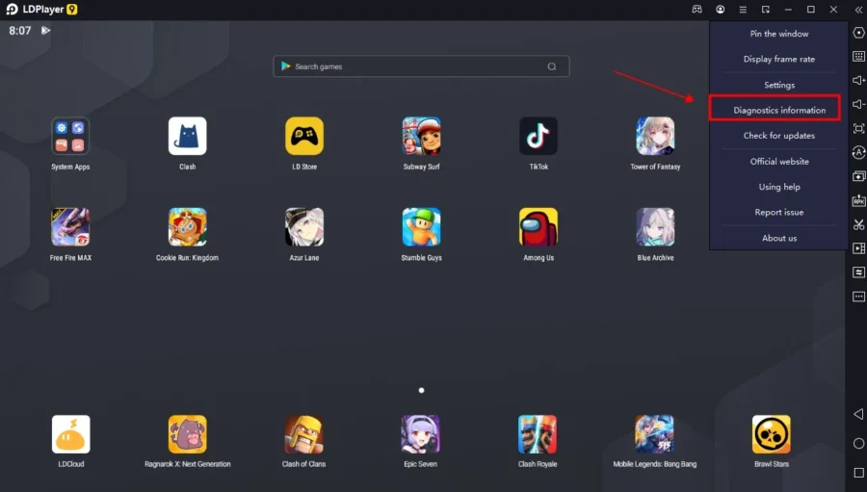Open more tools ellipsis in sidebar

858,297
